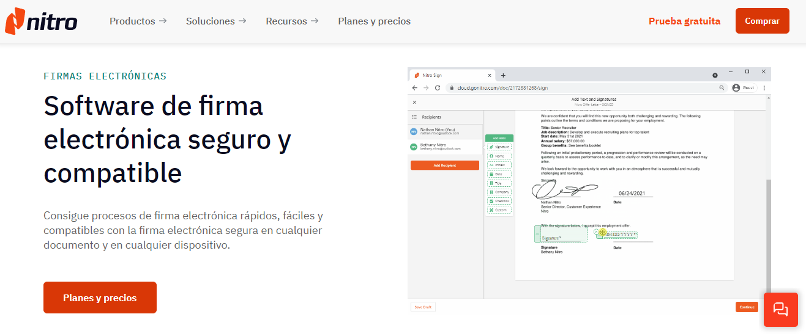Click the Continue button in demo
806x336 pixels.
(x=747, y=307)
